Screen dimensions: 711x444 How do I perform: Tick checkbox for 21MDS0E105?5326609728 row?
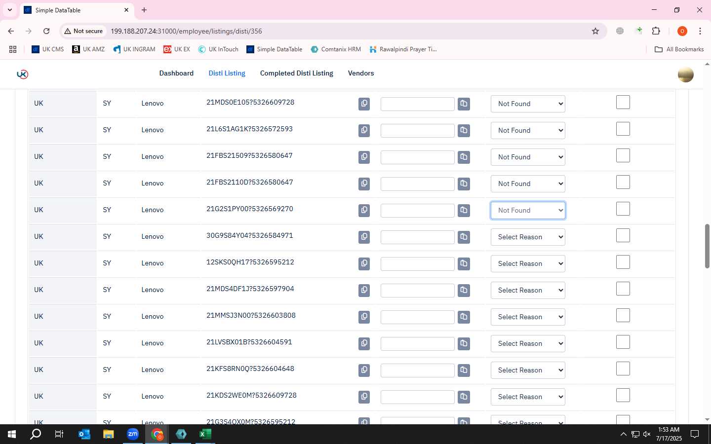tap(623, 102)
